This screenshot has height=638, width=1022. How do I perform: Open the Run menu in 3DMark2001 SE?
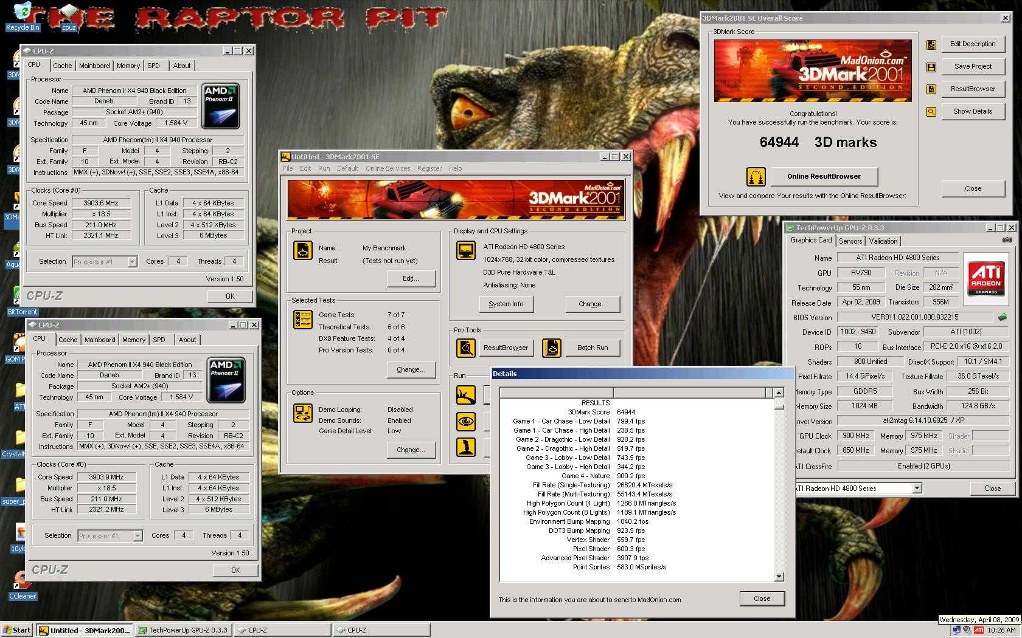[324, 168]
